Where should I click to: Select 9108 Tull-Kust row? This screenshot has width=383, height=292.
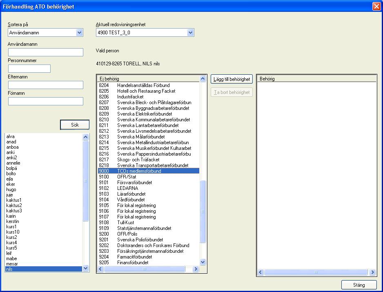pyautogui.click(x=149, y=222)
